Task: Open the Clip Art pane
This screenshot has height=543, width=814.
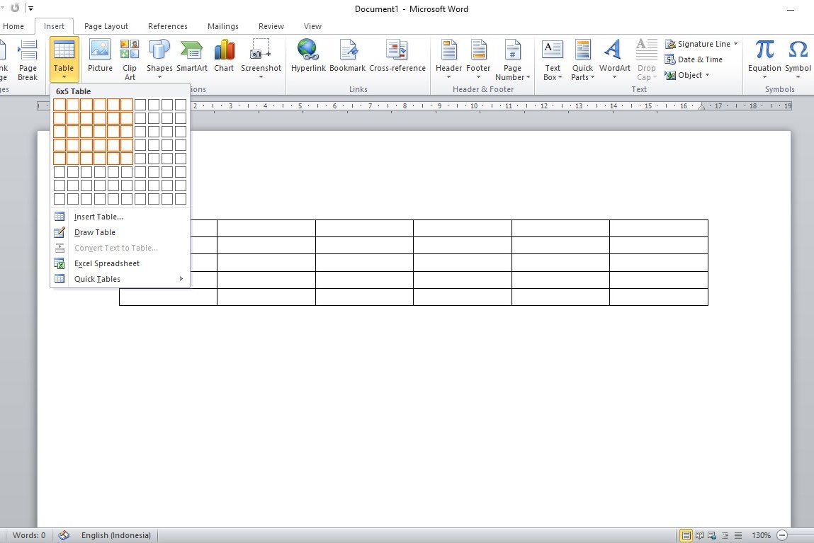Action: pyautogui.click(x=130, y=57)
